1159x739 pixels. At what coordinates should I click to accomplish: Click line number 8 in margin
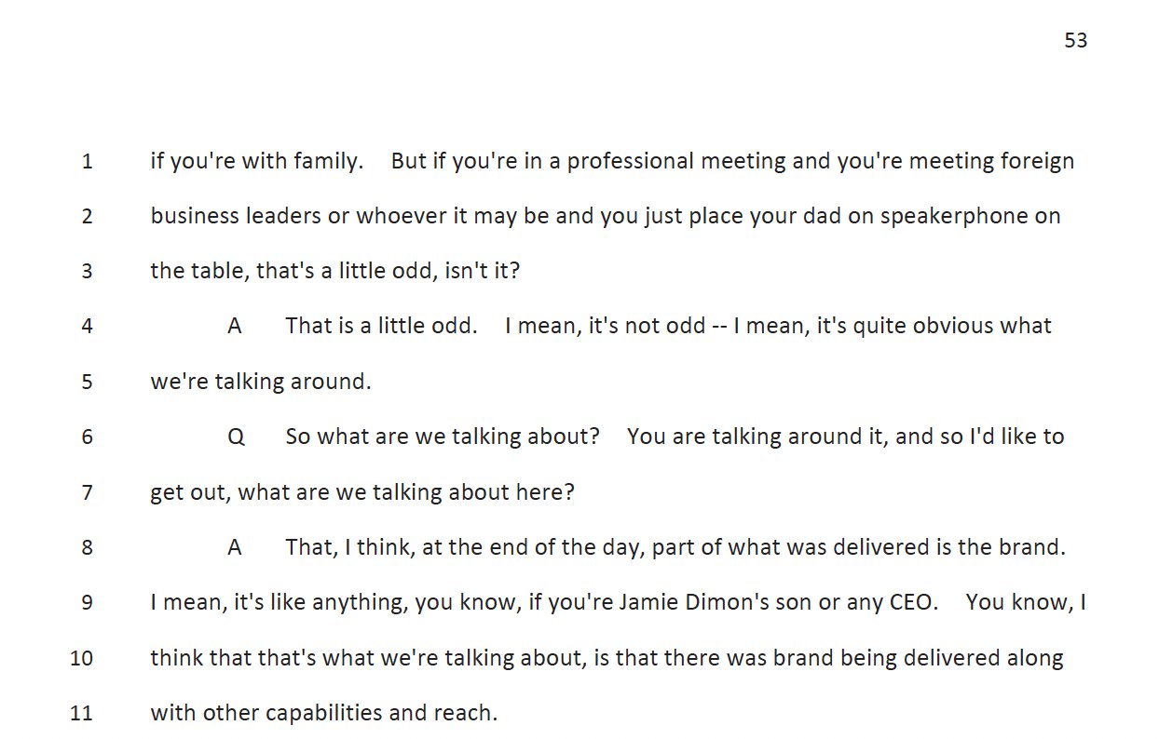point(88,547)
